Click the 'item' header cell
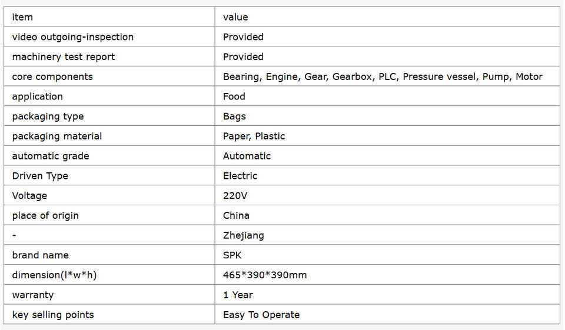The height and width of the screenshot is (330, 565). click(22, 17)
